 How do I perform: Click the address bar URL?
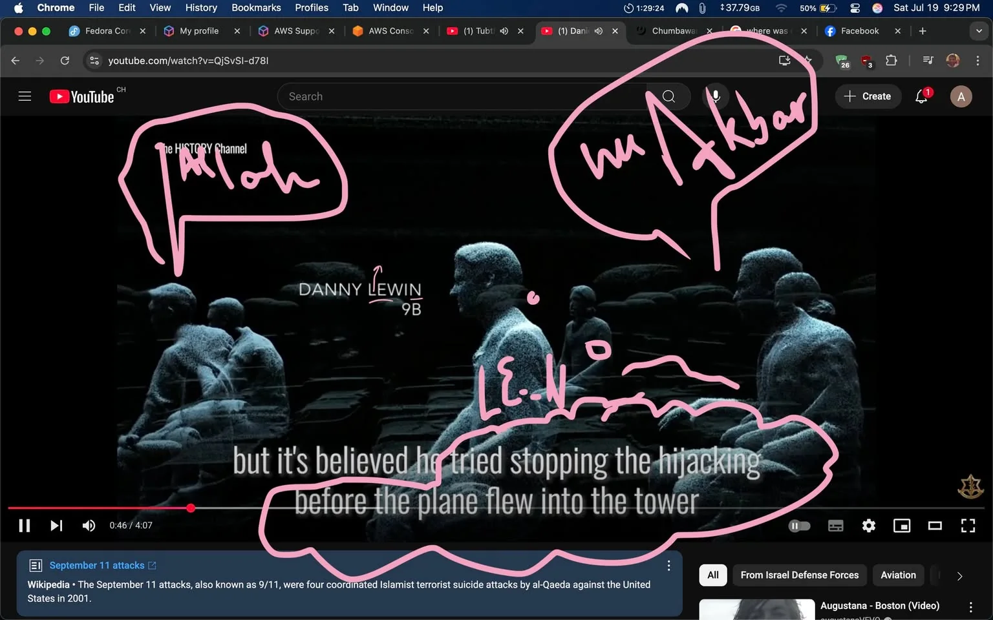188,60
